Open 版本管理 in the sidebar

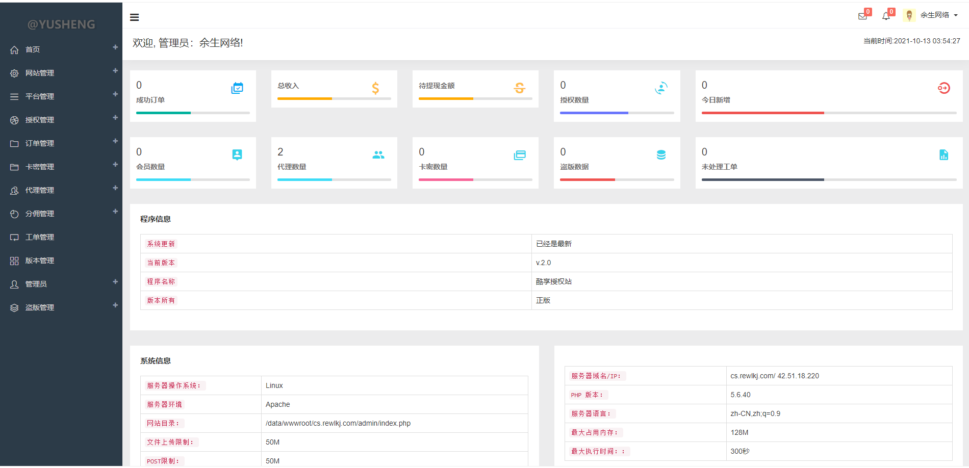40,261
